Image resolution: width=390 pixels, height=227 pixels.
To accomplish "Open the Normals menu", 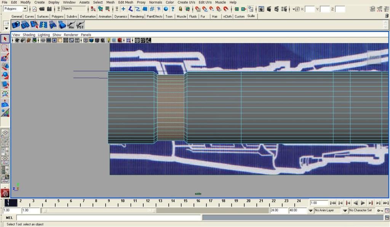I will click(x=155, y=2).
